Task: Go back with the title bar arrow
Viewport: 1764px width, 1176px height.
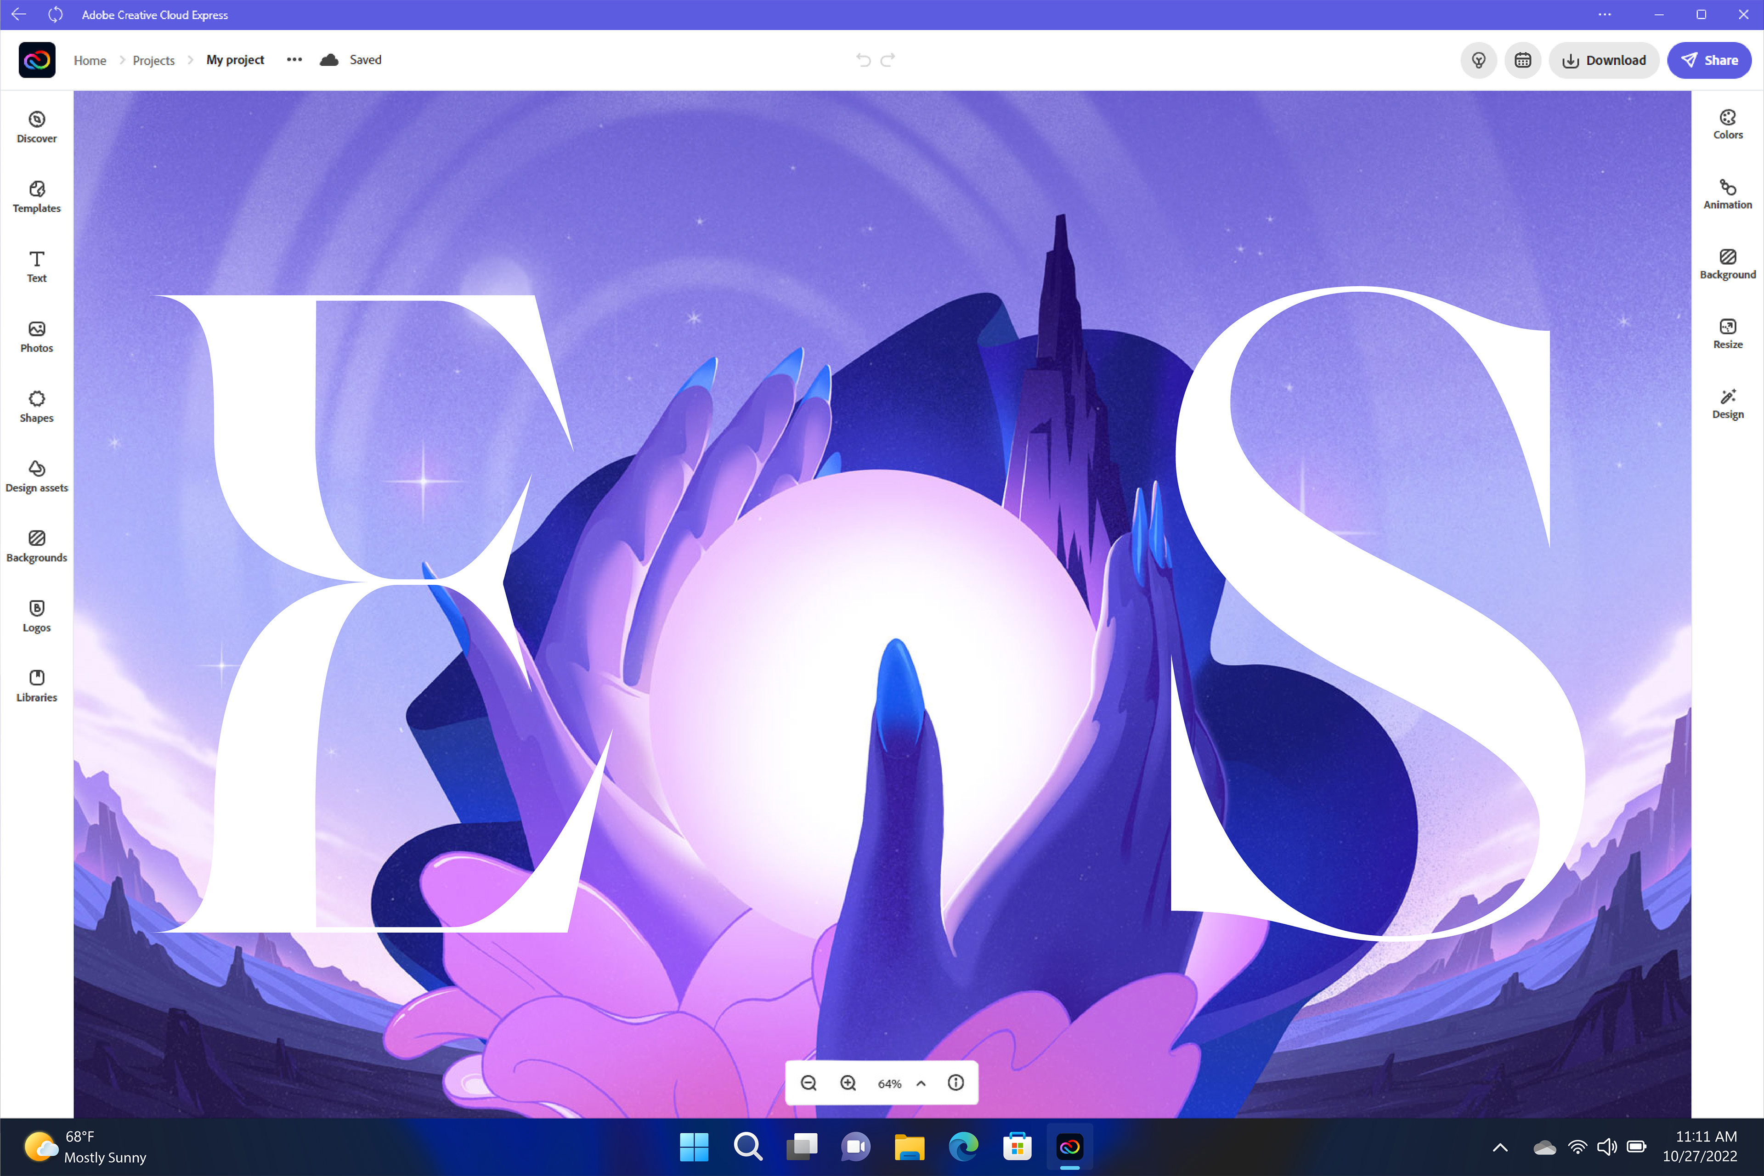Action: tap(19, 14)
